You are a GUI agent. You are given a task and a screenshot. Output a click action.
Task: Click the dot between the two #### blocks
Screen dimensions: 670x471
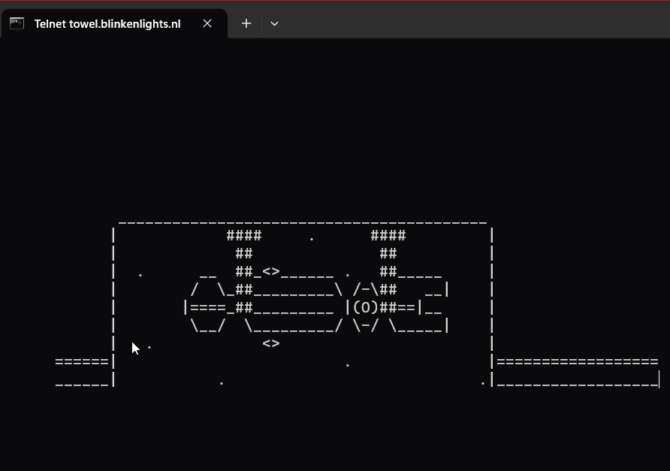(312, 238)
